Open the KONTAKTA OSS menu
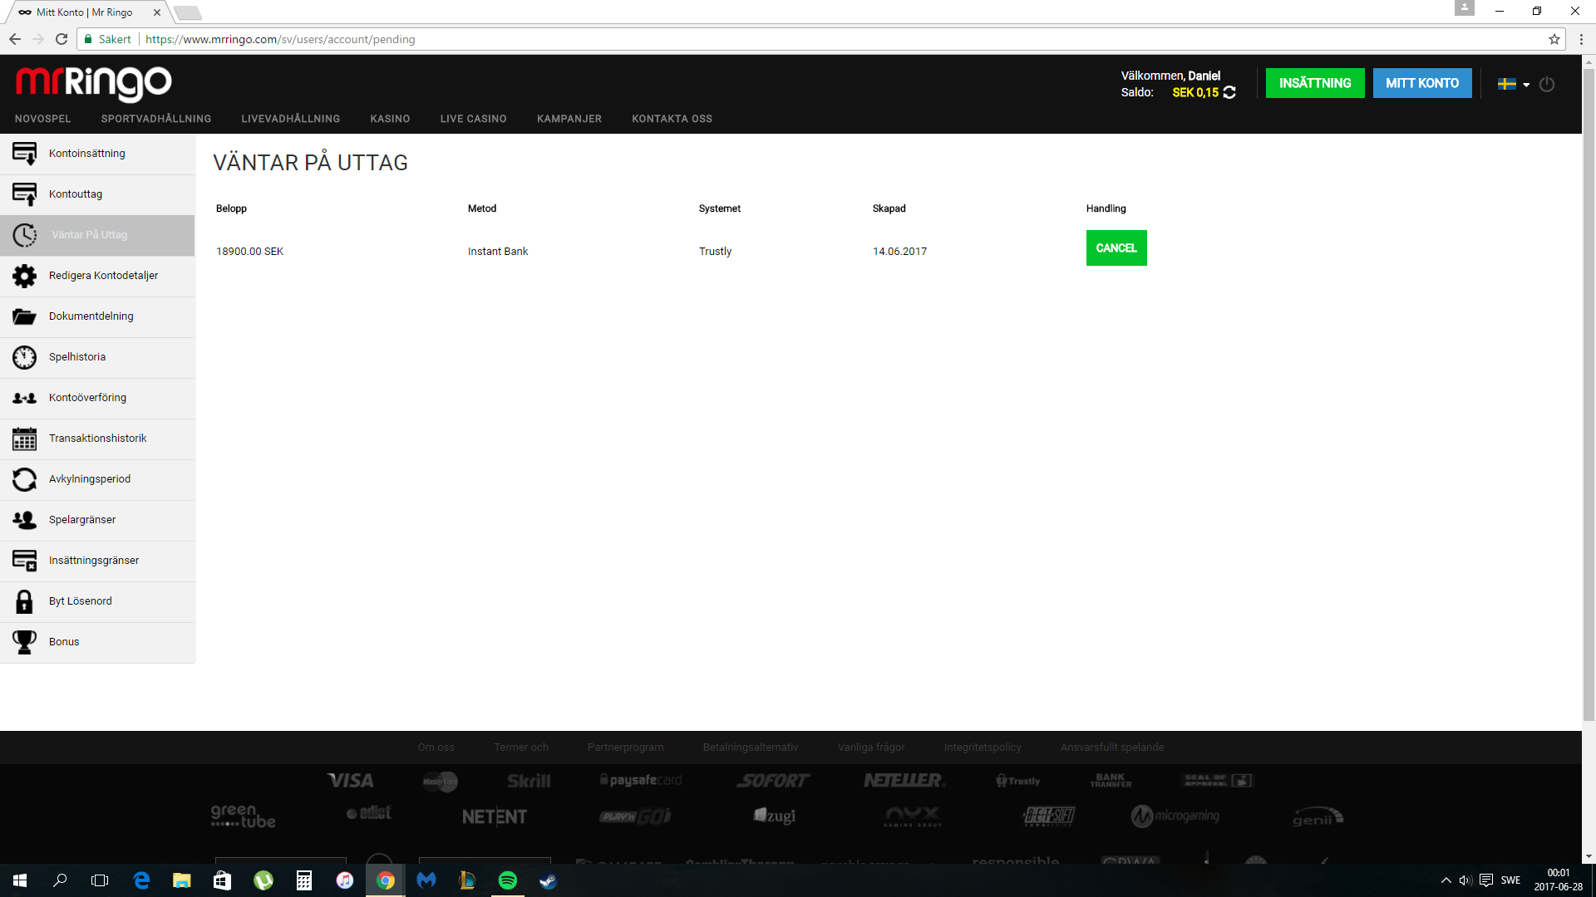This screenshot has width=1596, height=897. 672,119
